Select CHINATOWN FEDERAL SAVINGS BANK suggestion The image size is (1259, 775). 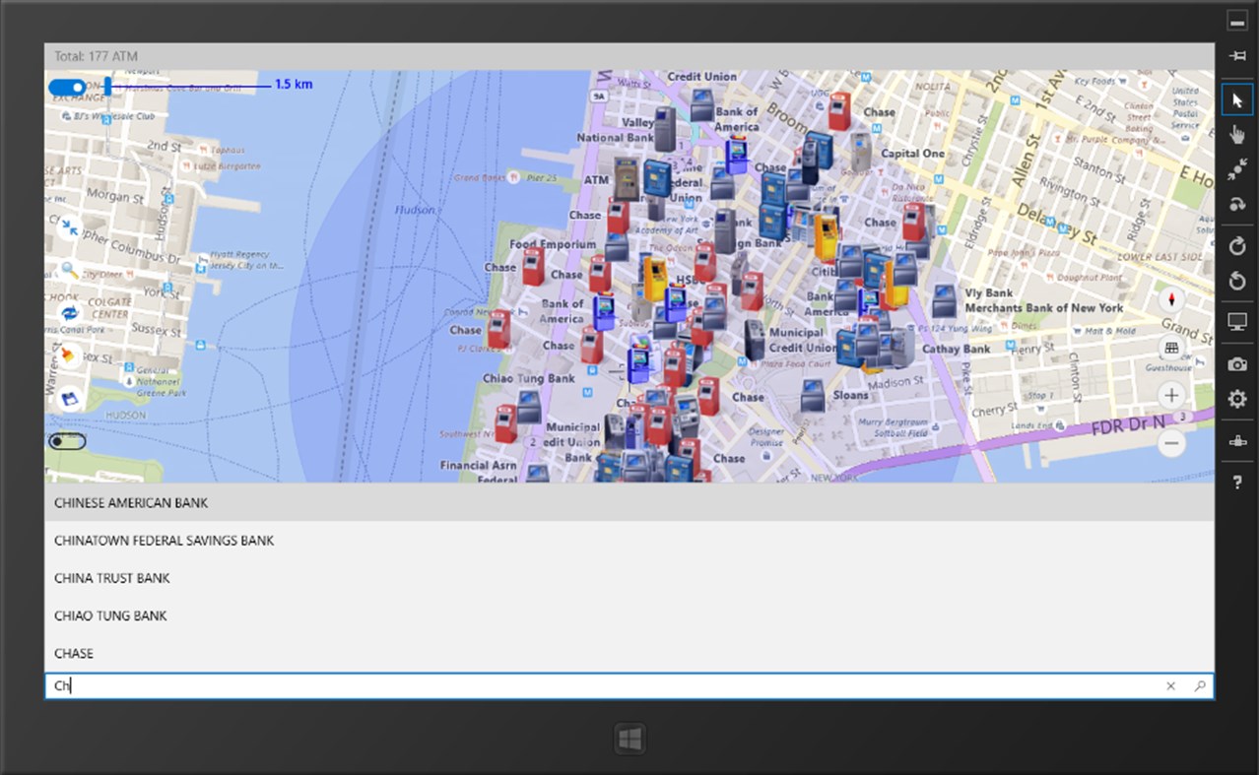pyautogui.click(x=629, y=540)
